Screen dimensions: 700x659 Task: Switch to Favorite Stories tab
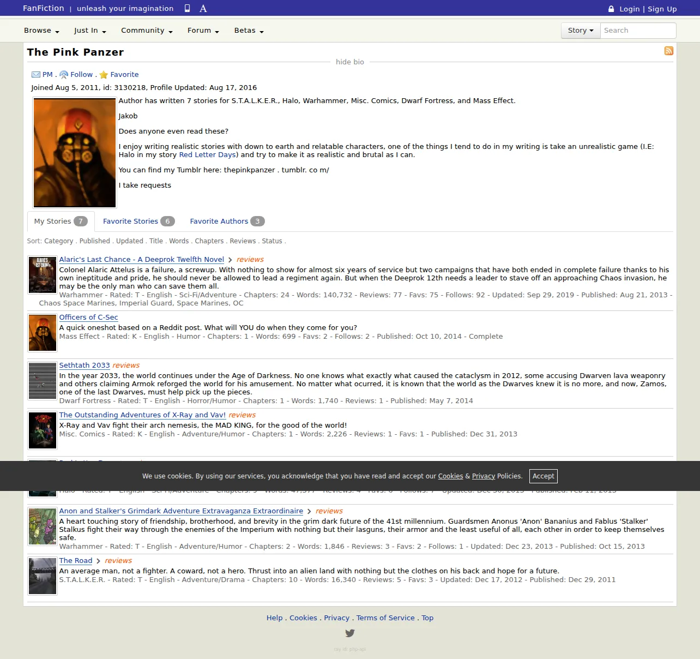[x=138, y=221]
